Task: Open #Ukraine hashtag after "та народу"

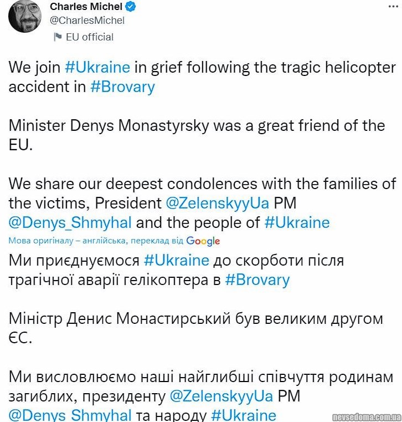Action: coord(243,415)
